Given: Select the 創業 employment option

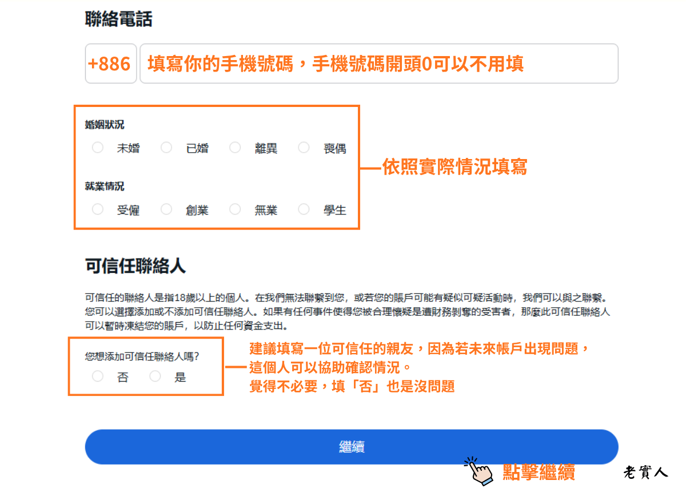Looking at the screenshot, I should pos(166,209).
